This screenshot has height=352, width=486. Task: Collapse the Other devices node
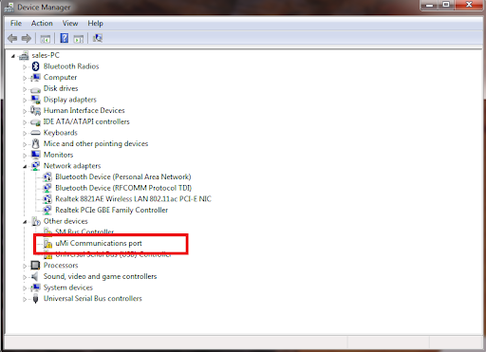[x=25, y=222]
